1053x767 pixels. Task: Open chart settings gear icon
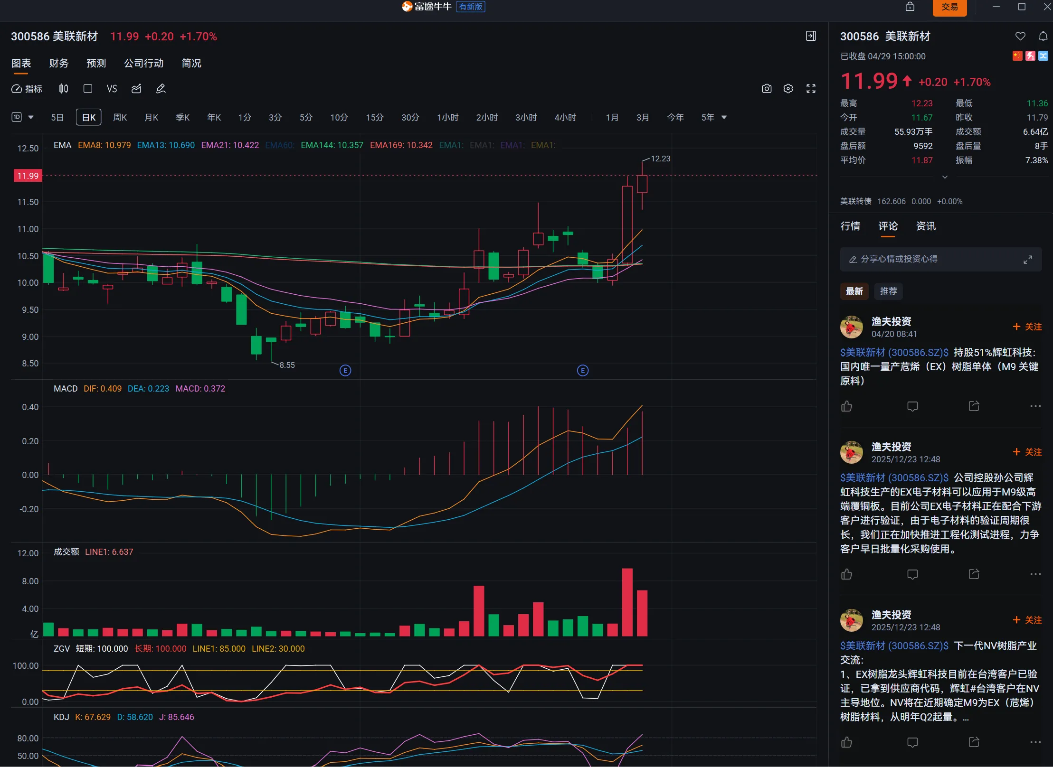tap(788, 89)
